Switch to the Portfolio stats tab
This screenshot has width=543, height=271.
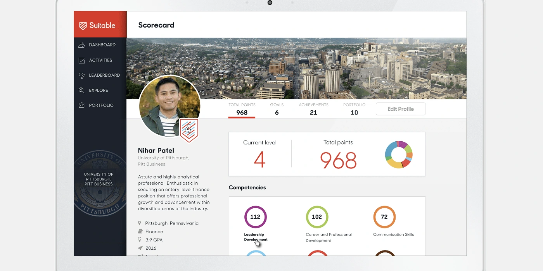pyautogui.click(x=354, y=109)
